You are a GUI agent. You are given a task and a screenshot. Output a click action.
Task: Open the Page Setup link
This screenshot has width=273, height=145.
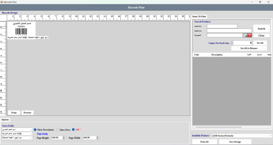(x=42, y=134)
